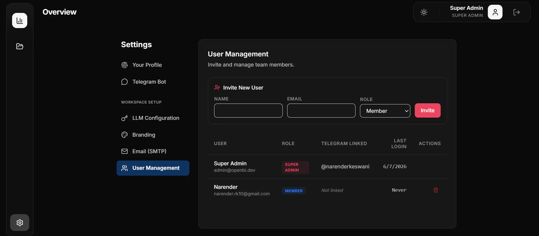The image size is (539, 236).
Task: Open Your Profile settings
Action: tap(153, 65)
